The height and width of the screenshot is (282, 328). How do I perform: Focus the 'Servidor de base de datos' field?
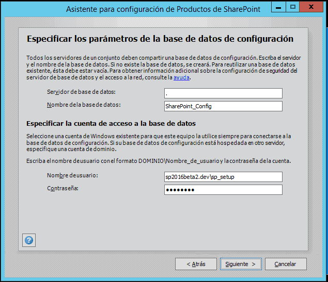(x=223, y=93)
